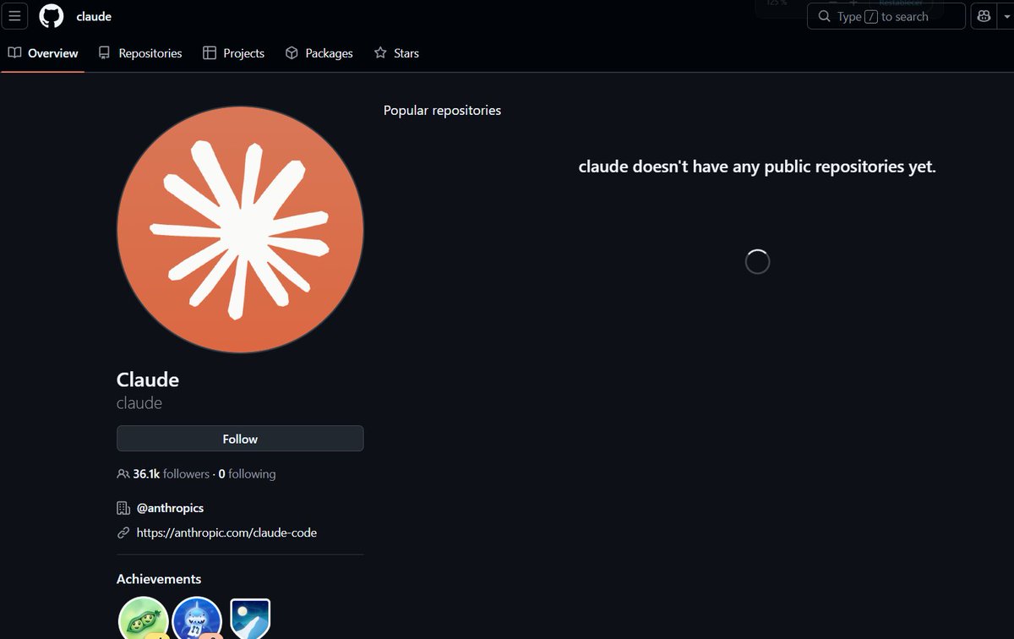Switch to the Stars tab
This screenshot has height=639, width=1014.
click(396, 52)
